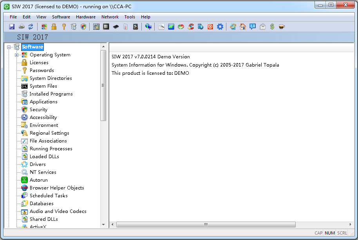
Task: Open the Network menu
Action: (110, 17)
